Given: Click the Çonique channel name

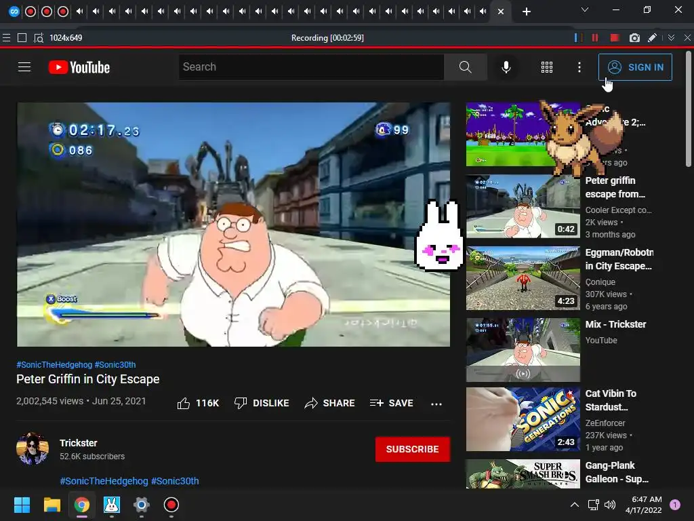Looking at the screenshot, I should (x=600, y=282).
